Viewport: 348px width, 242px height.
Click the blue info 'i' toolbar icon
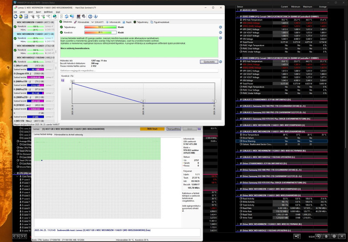pos(95,17)
